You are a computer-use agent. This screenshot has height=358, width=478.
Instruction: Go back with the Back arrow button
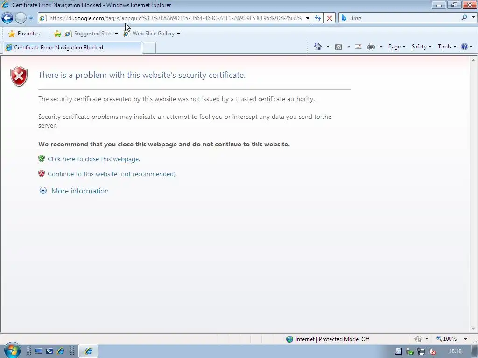click(7, 18)
